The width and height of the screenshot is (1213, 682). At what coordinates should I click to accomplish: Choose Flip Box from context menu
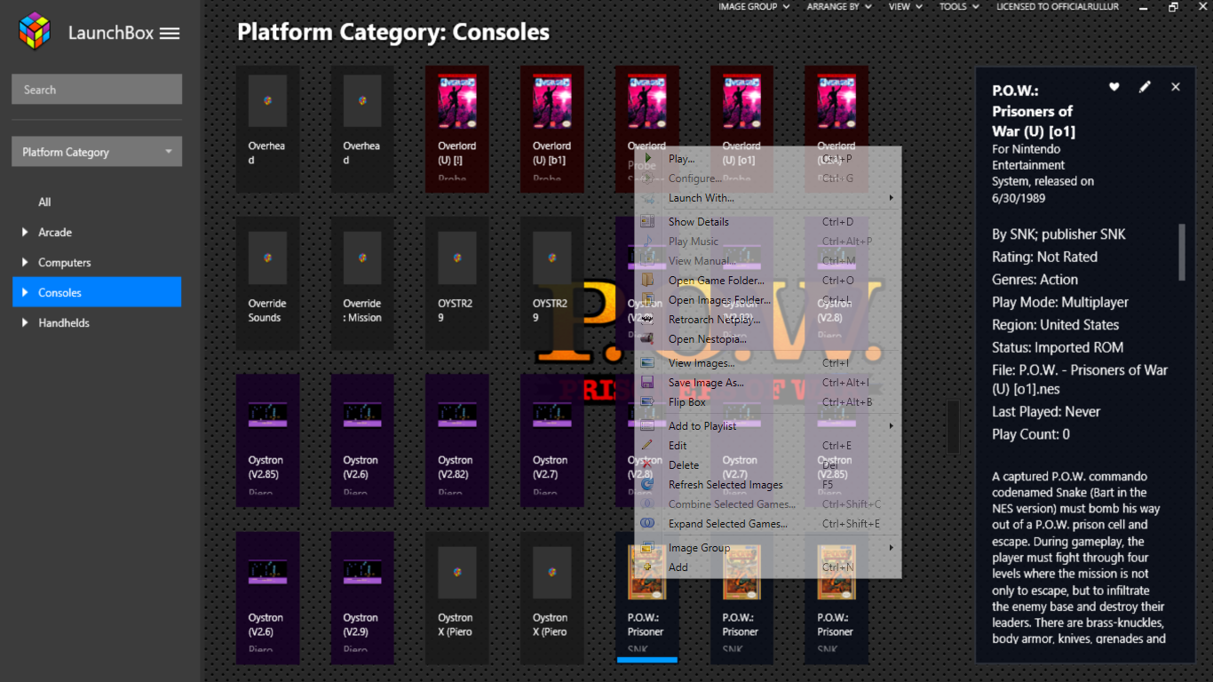[687, 402]
